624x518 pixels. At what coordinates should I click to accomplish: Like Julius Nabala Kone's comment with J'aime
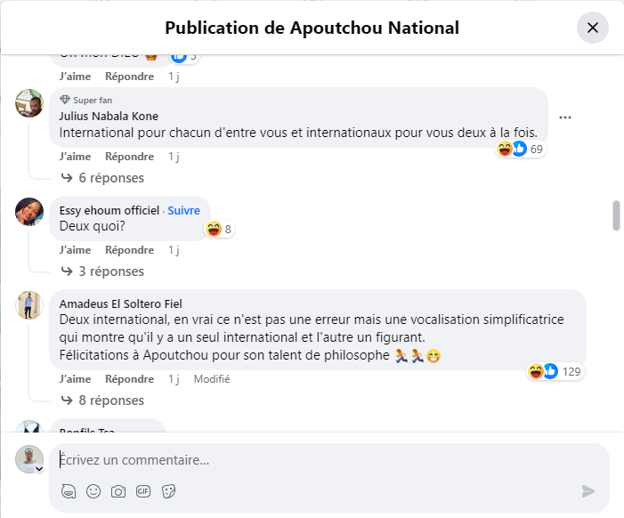coord(75,157)
